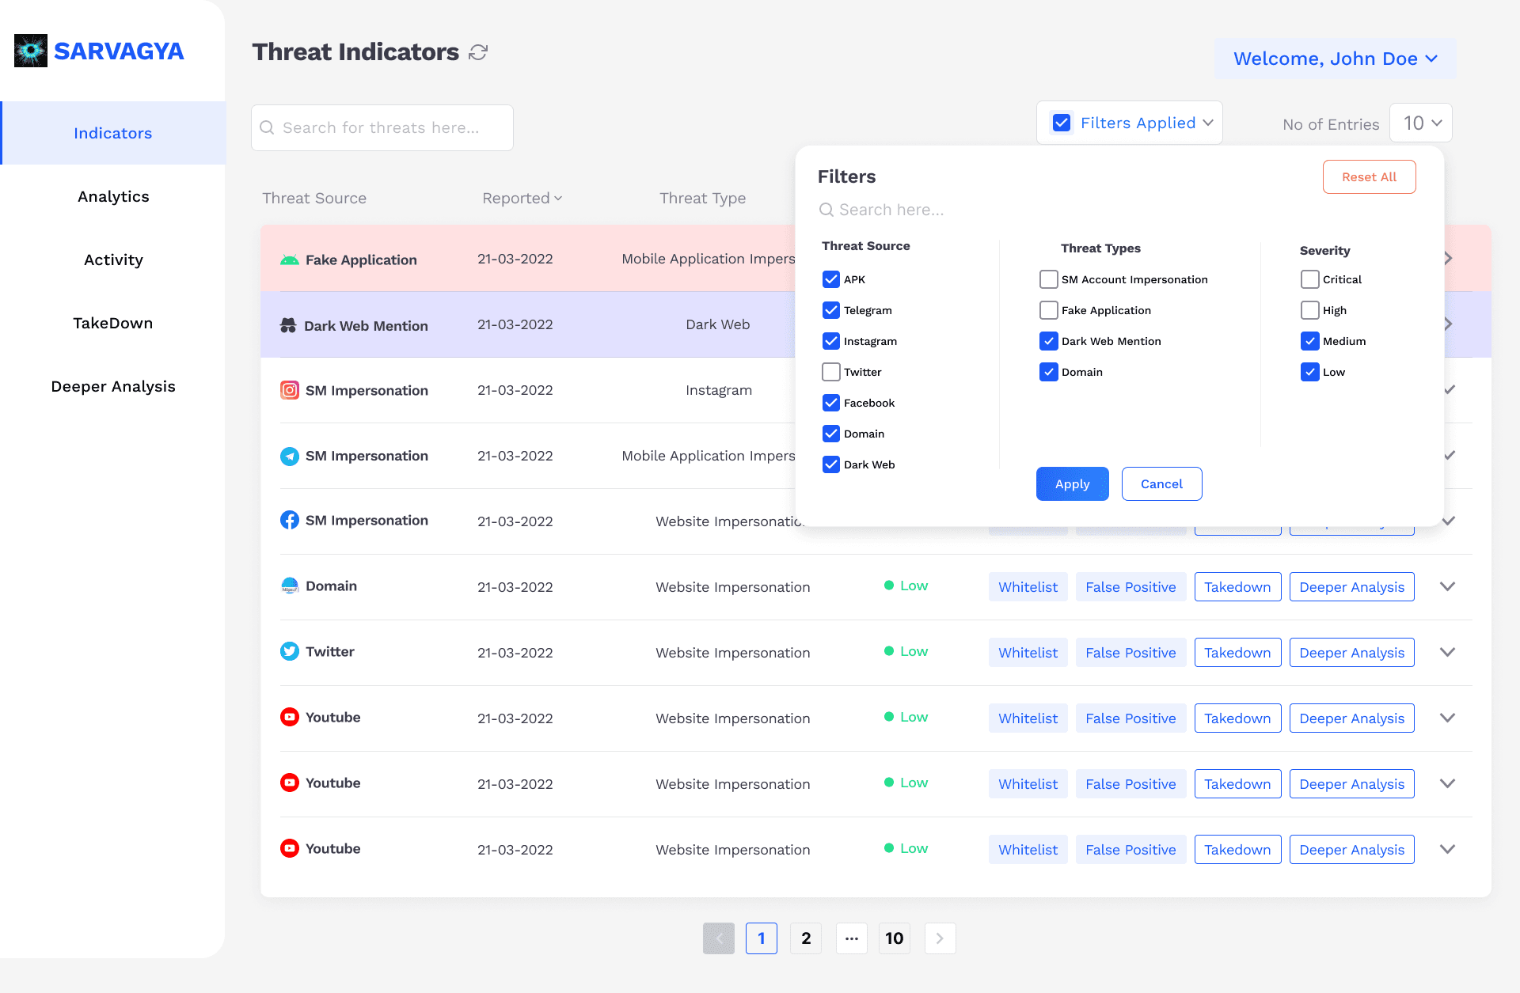Screen dimensions: 1520x993
Task: Go to previous page arrow
Action: (719, 938)
